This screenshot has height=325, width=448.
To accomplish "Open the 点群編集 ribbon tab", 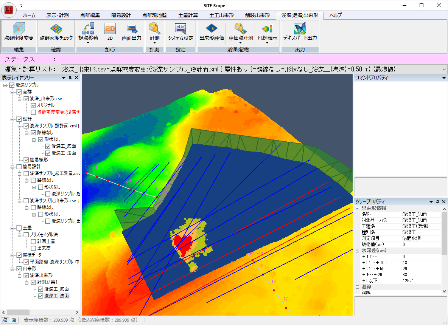I will (90, 15).
